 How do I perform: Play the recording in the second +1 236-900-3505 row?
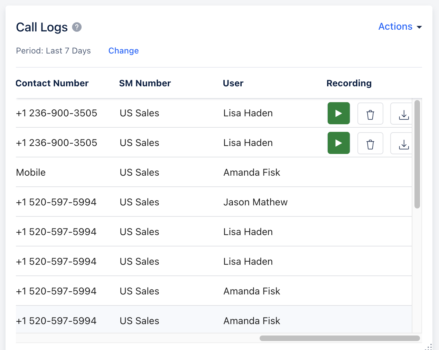point(339,143)
